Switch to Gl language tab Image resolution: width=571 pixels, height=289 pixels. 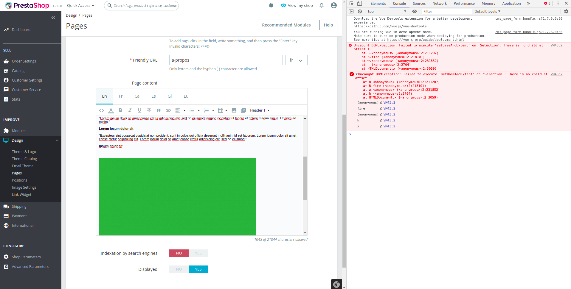click(170, 96)
